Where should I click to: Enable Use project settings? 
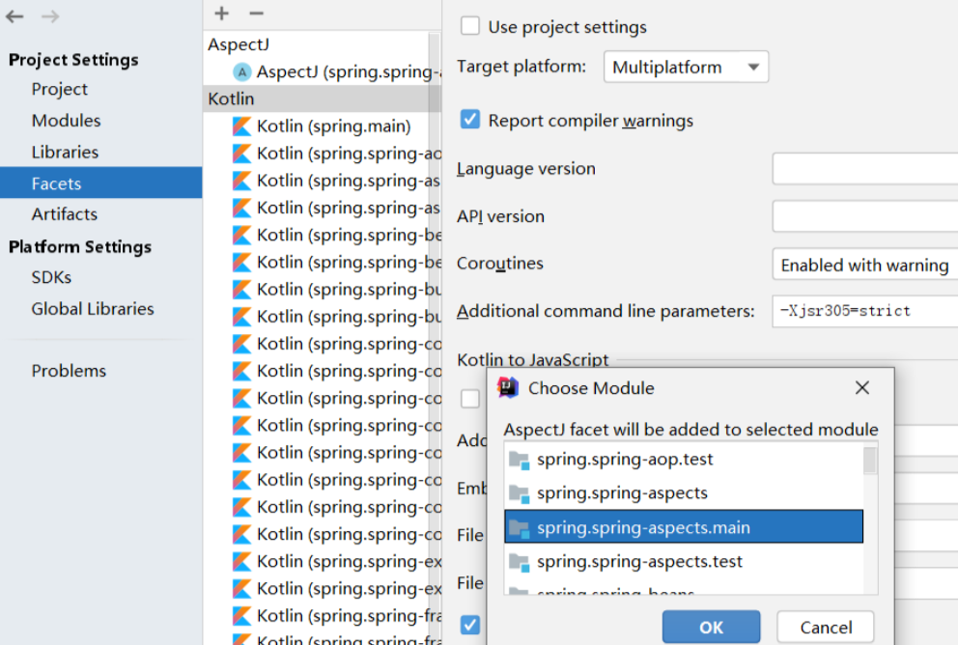click(x=469, y=26)
